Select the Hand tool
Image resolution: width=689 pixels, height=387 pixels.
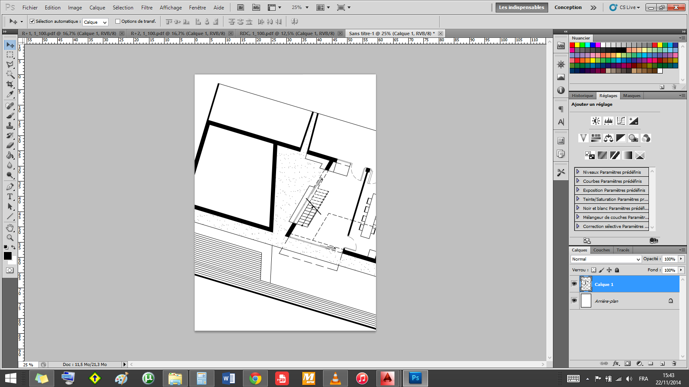pyautogui.click(x=10, y=227)
